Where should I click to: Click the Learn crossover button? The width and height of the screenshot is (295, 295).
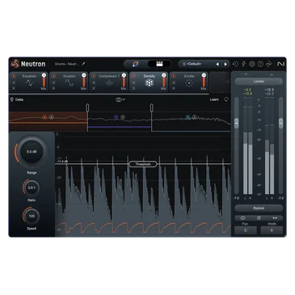(214, 99)
